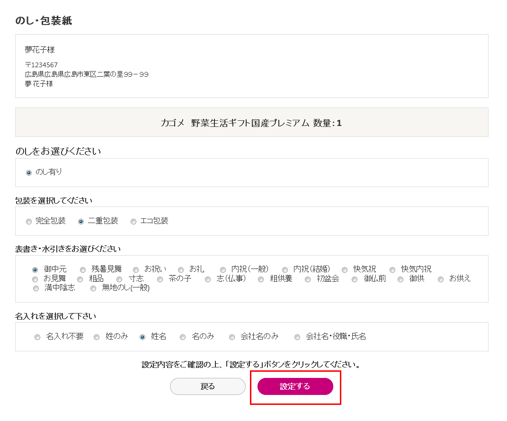Viewport: 507px width, 421px height.
Task: Select 無地のし(一般) inscription option
Action: point(93,288)
